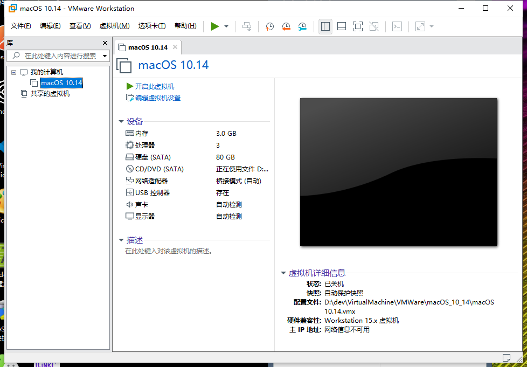The image size is (527, 367).
Task: Click the 处理器 processor device row
Action: coord(197,145)
